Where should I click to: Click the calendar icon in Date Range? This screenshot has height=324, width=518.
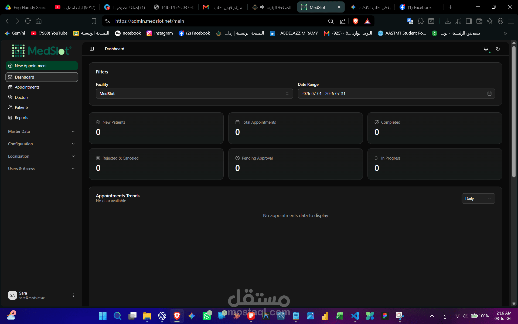489,93
